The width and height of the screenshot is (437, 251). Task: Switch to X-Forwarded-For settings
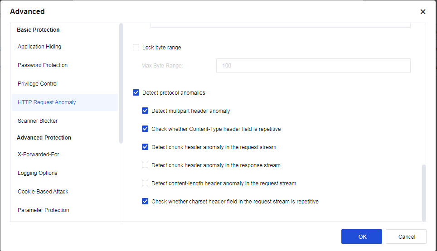39,154
